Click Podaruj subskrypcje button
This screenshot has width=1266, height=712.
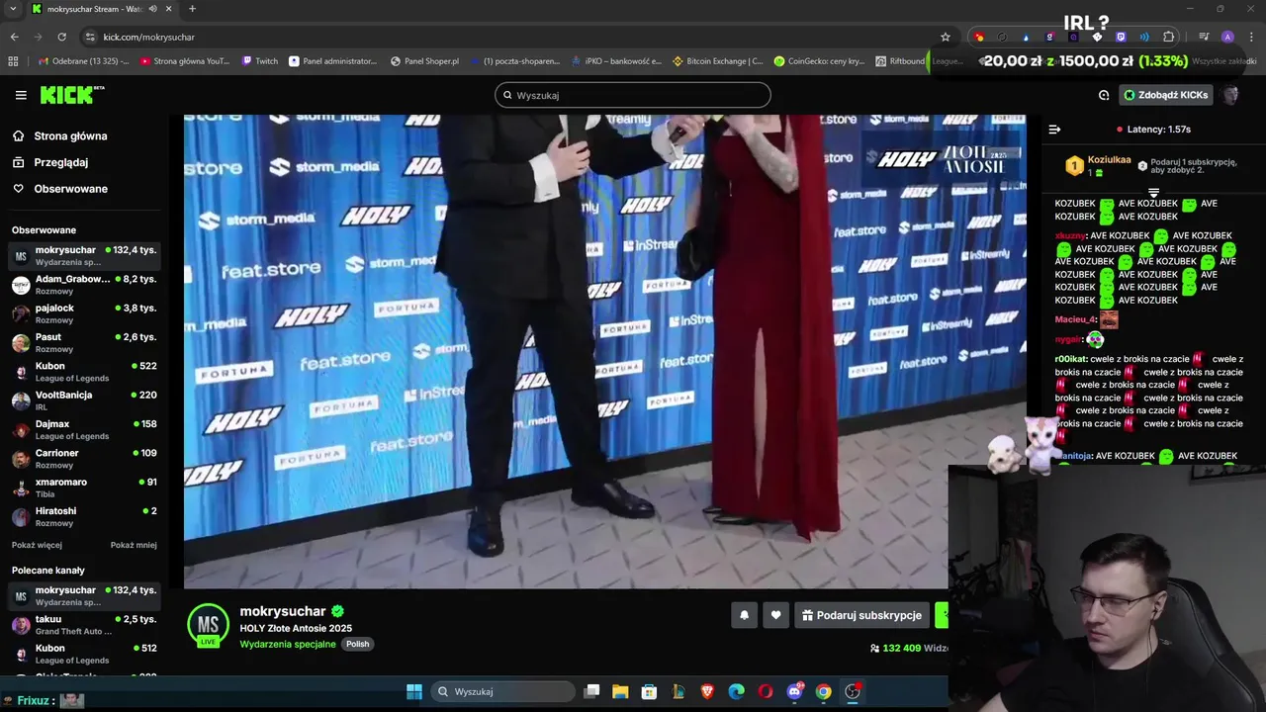coord(861,615)
